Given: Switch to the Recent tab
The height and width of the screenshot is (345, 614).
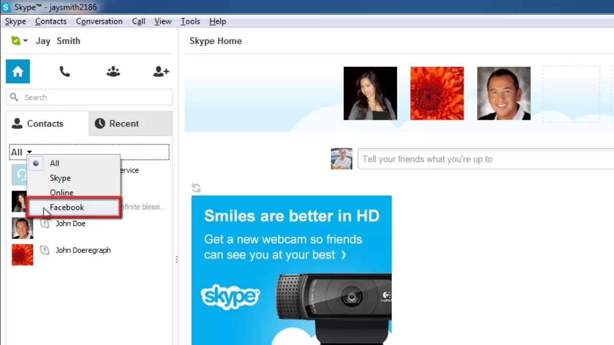Looking at the screenshot, I should [130, 124].
